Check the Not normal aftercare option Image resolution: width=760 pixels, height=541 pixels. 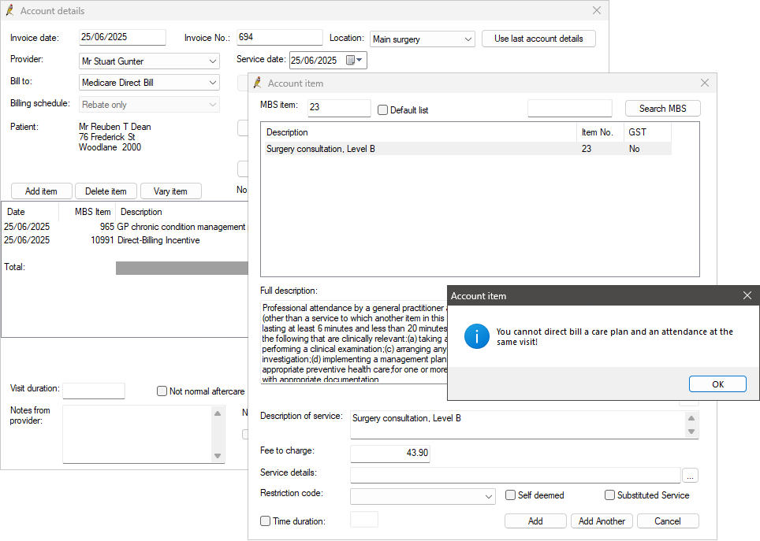coord(162,391)
